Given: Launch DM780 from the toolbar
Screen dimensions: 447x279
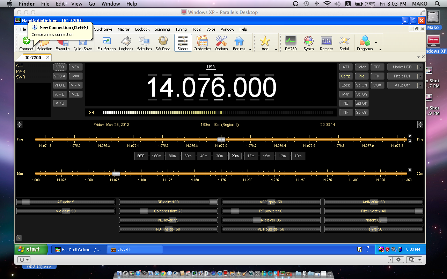Looking at the screenshot, I should [291, 43].
